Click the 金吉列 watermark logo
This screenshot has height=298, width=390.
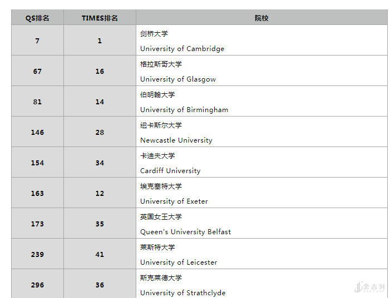369,287
